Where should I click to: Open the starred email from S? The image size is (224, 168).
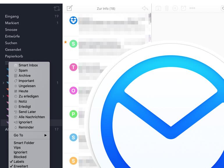coord(107,48)
